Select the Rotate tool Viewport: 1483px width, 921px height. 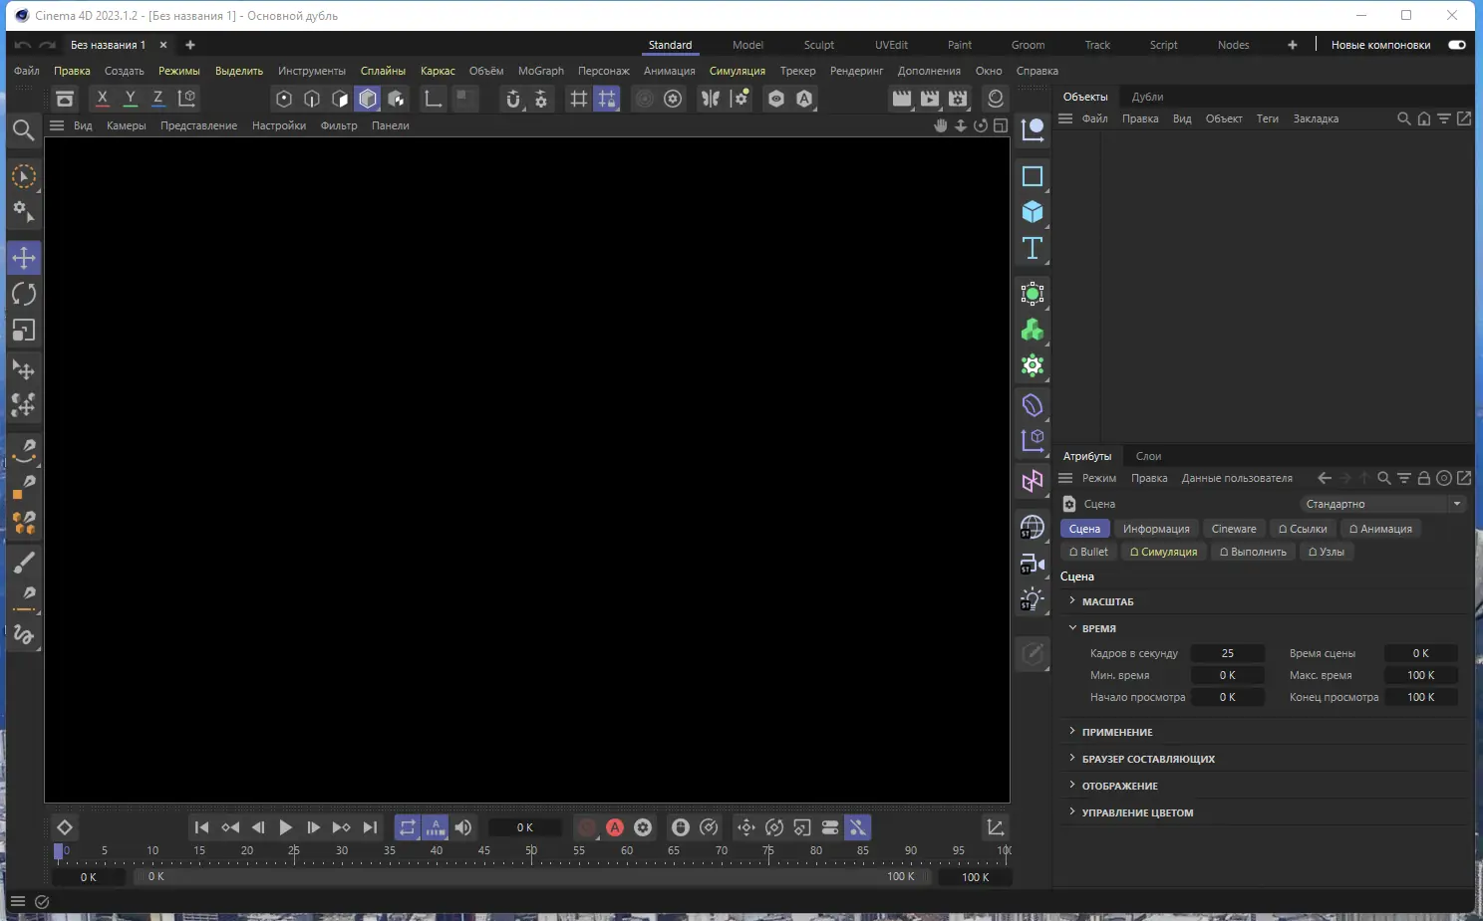point(24,293)
